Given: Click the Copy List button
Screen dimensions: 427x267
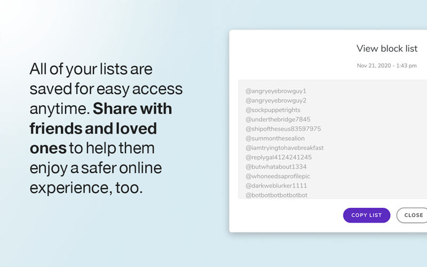Looking at the screenshot, I should [366, 215].
